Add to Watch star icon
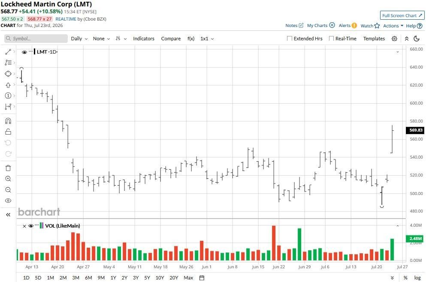Viewport: 426px width, 282px height. pyautogui.click(x=377, y=26)
